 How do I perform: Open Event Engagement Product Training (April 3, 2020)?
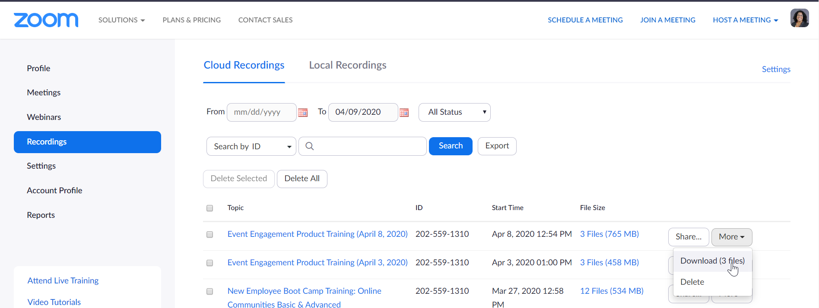point(317,263)
